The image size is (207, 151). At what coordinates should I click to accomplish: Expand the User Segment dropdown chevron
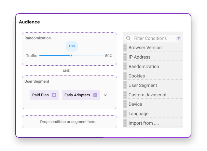click(105, 95)
